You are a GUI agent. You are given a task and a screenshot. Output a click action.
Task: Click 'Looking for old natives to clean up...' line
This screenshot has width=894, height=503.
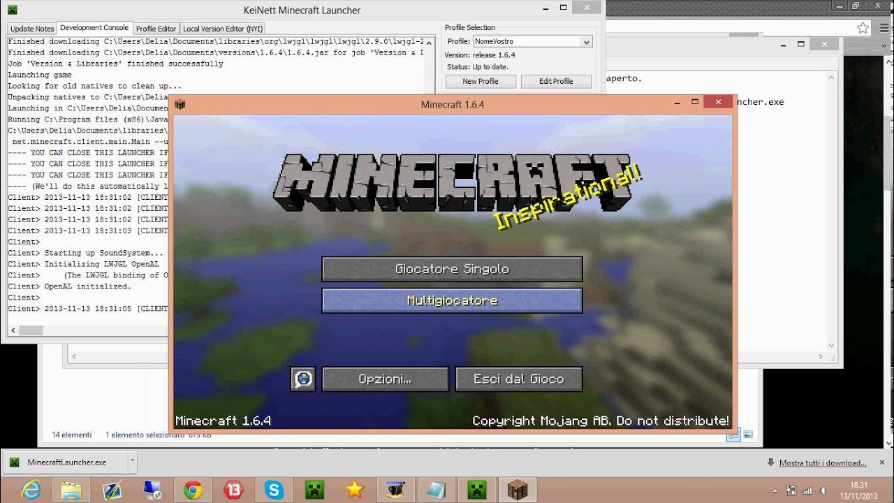coord(94,86)
